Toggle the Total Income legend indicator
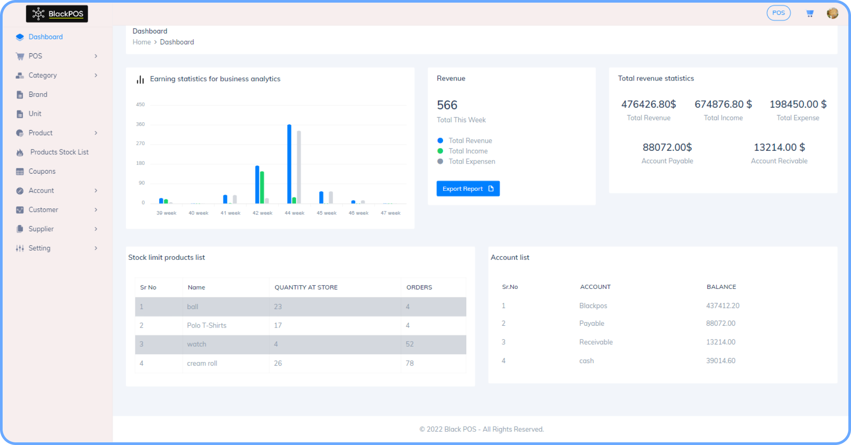Image resolution: width=851 pixels, height=445 pixels. tap(440, 151)
